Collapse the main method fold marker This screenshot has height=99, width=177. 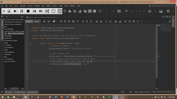(30, 43)
